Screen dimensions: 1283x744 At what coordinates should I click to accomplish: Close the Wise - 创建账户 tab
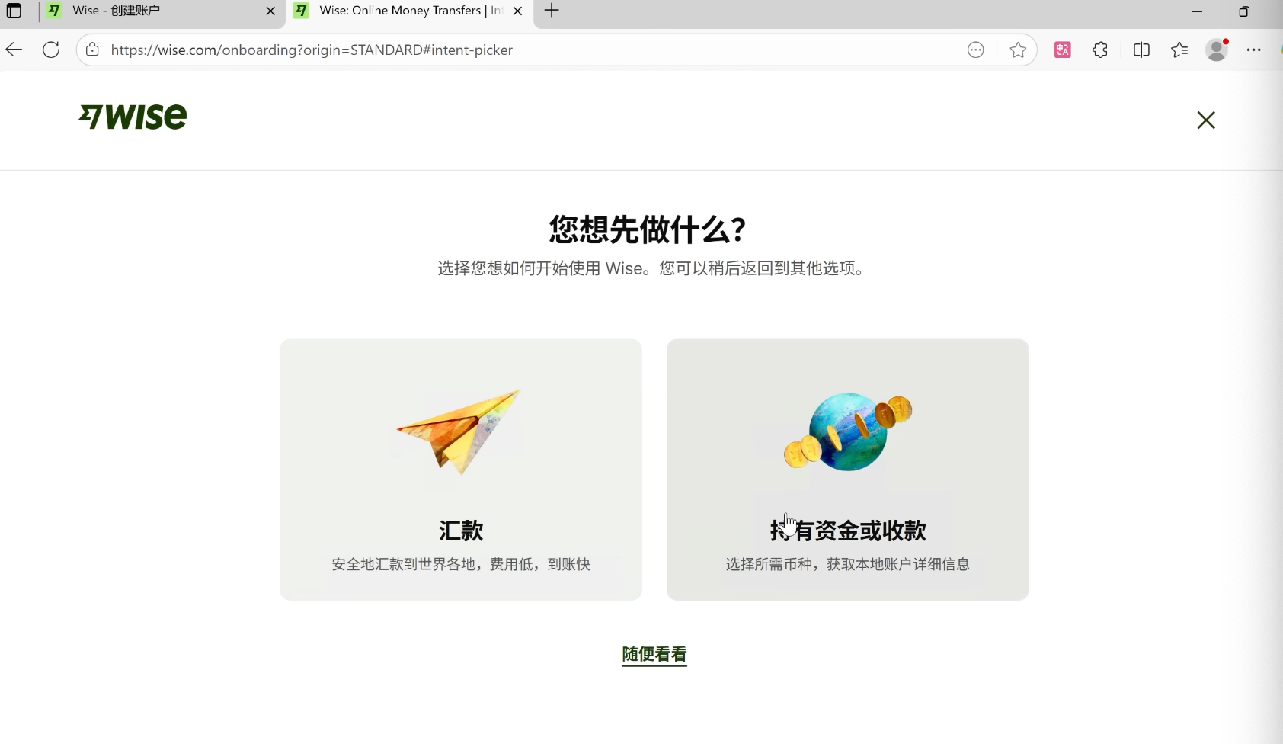point(270,11)
